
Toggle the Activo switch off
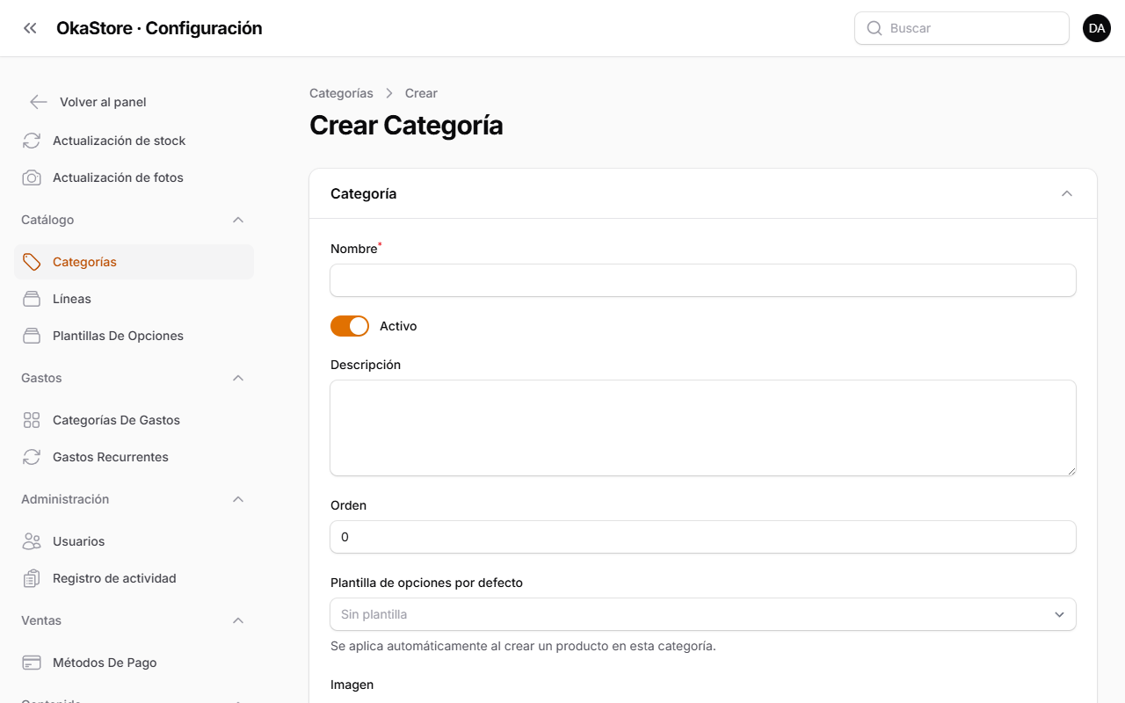[x=350, y=326]
